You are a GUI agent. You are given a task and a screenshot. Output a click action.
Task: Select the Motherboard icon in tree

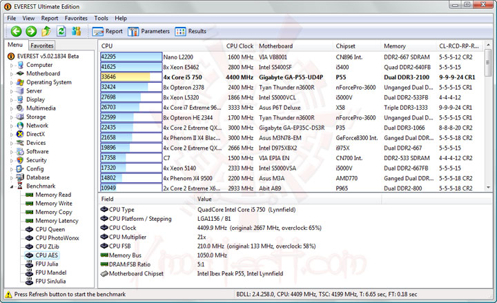pyautogui.click(x=21, y=74)
